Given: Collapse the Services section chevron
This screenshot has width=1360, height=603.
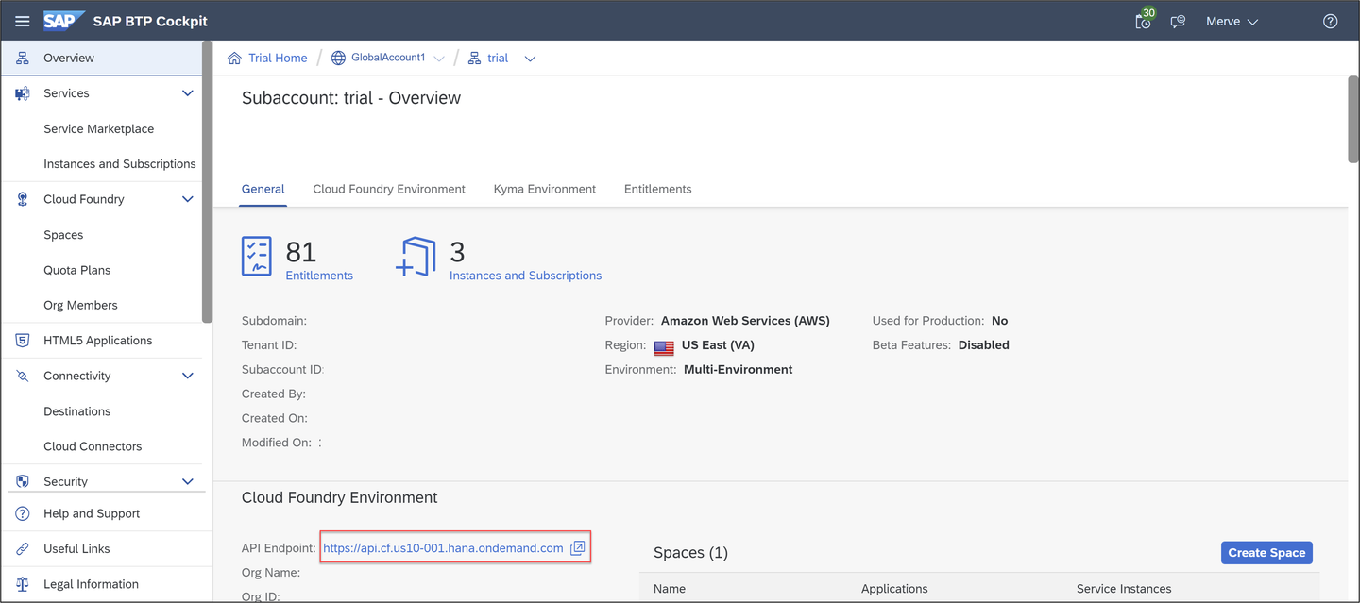Looking at the screenshot, I should click(187, 93).
